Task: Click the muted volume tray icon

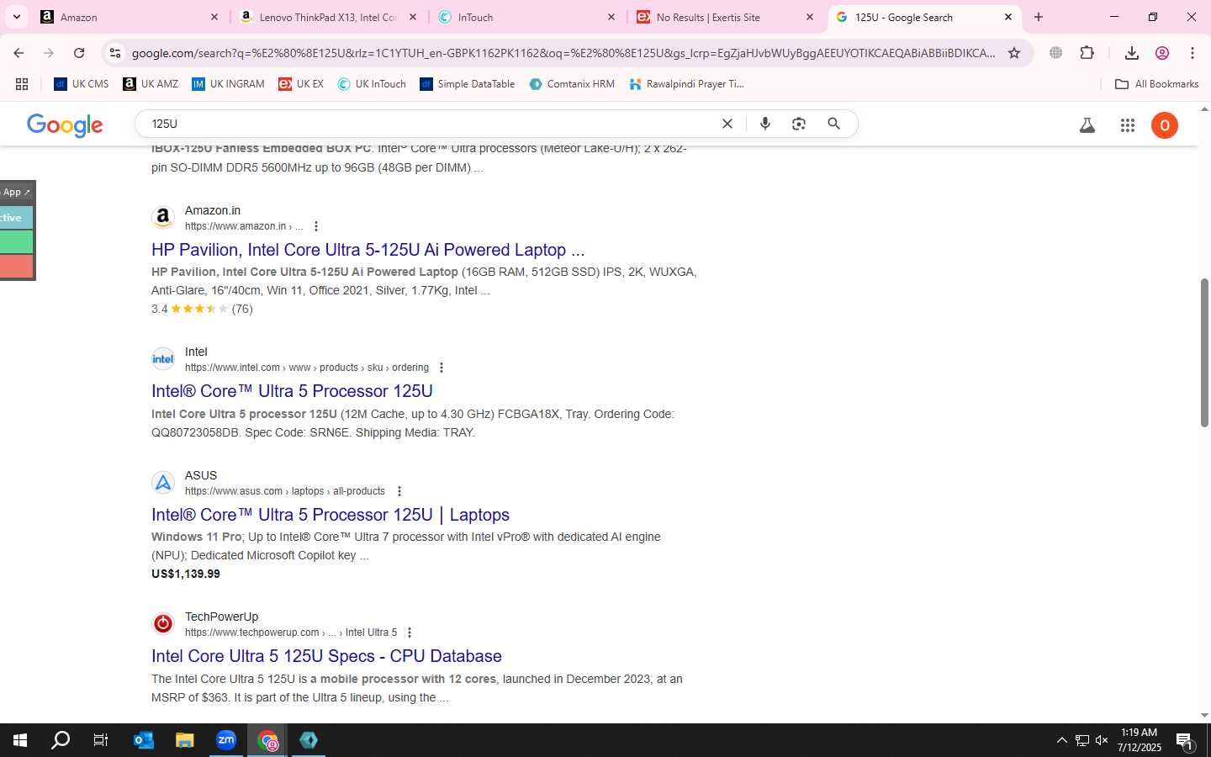Action: 1102,740
